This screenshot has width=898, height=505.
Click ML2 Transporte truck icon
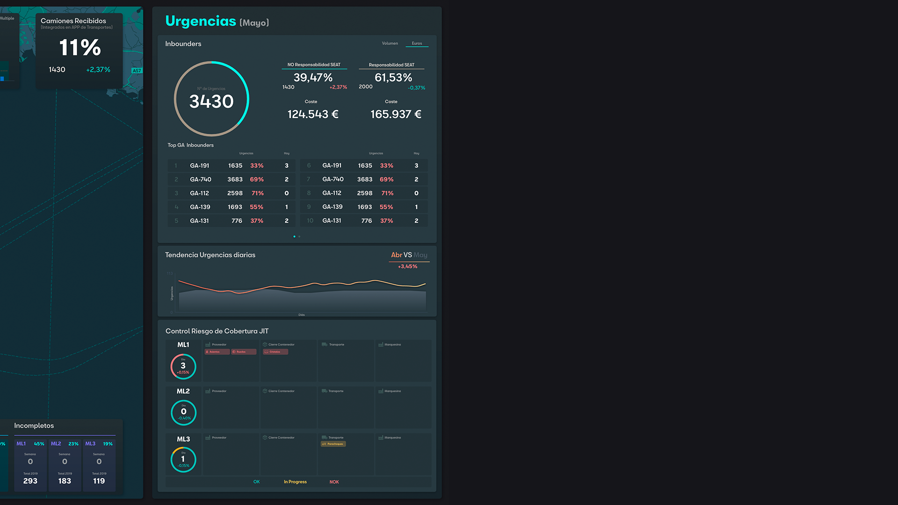click(324, 391)
